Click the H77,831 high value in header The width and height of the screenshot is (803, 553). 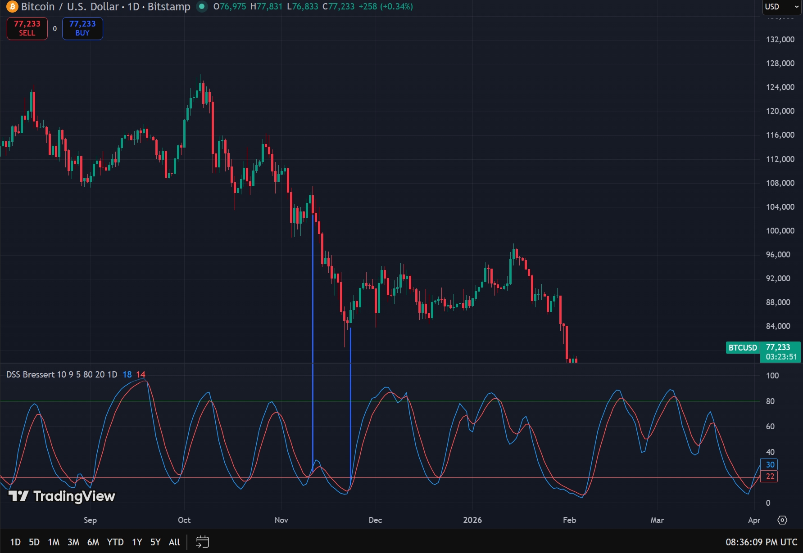point(266,7)
